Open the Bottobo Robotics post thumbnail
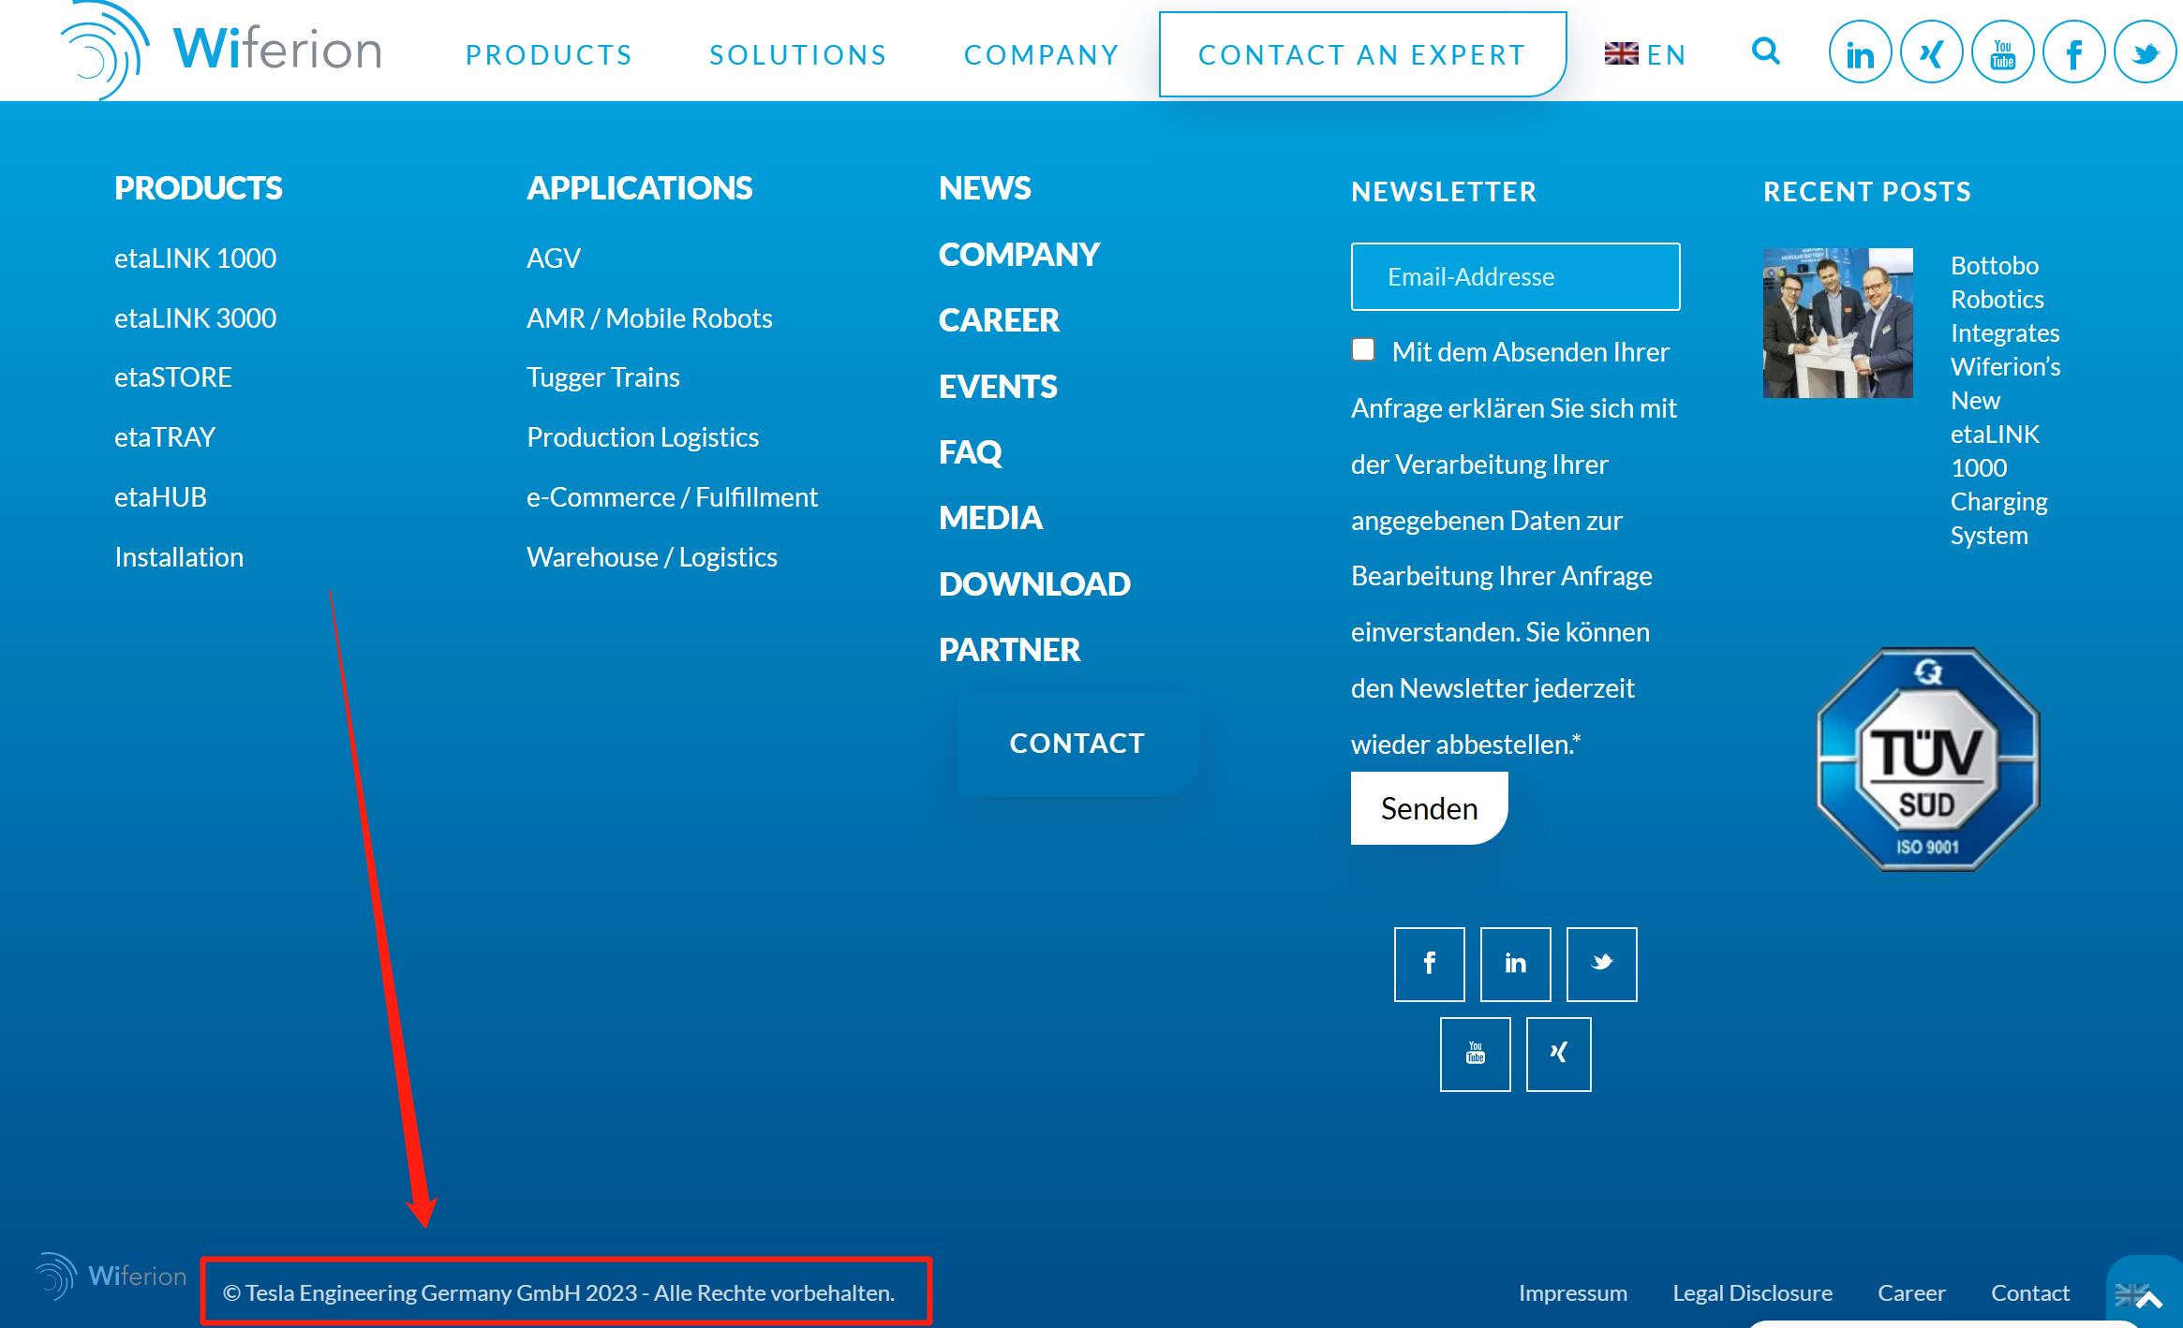This screenshot has height=1328, width=2183. [1838, 323]
